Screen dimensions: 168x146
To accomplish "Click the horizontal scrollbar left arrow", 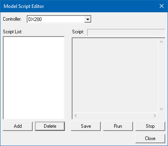I will click(76, 116).
